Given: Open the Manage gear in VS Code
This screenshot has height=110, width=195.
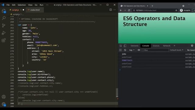Looking at the screenshot, I should coord(4,104).
